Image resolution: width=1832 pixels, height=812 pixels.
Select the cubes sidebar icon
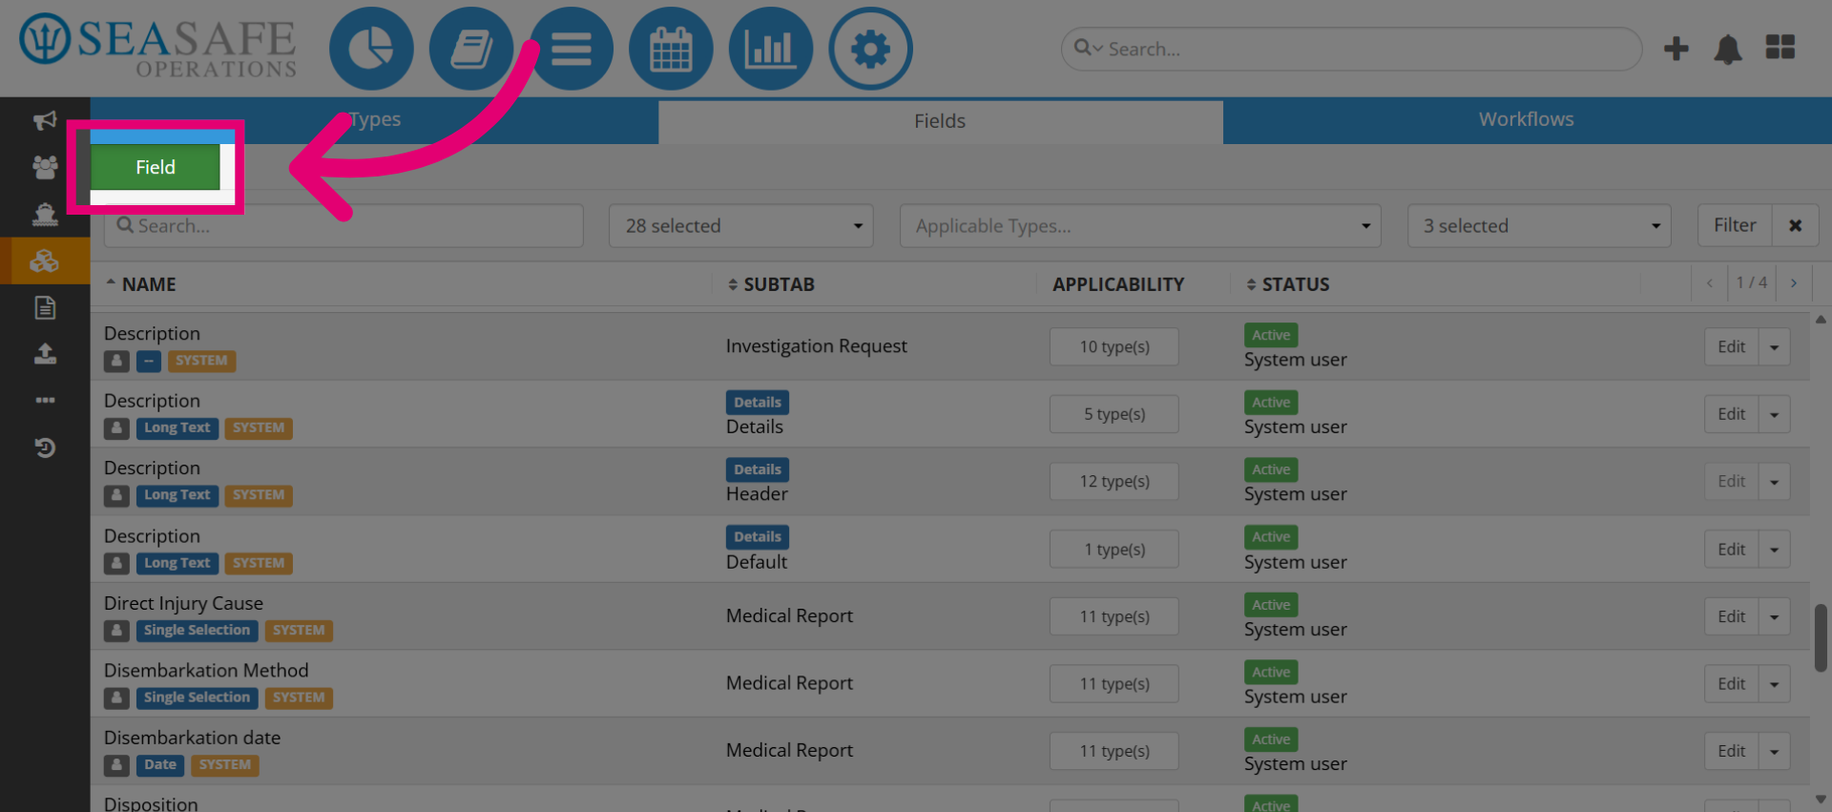tap(45, 260)
